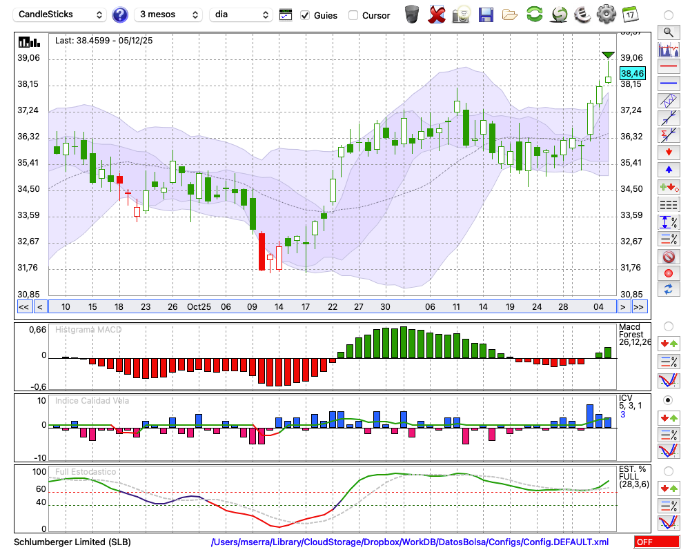
Task: Click the red down arrow marker tool
Action: pos(668,152)
